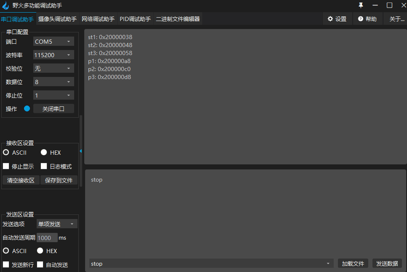Pin the window with the pushpin icon
This screenshot has width=407, height=272.
361,5
